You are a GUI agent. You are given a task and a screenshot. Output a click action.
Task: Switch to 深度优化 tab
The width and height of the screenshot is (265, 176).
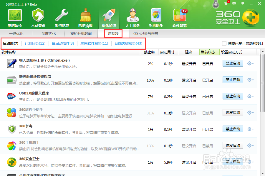[x=49, y=34]
